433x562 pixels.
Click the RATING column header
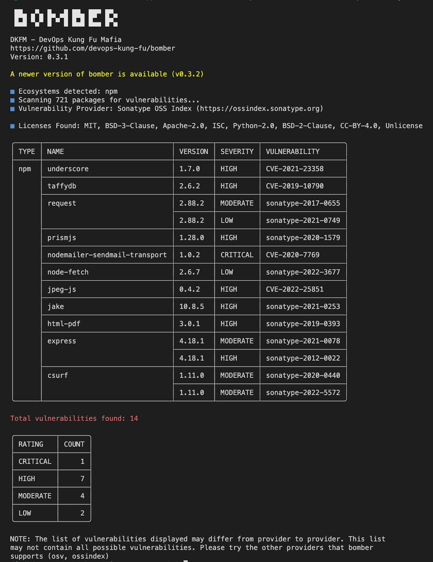[x=31, y=444]
